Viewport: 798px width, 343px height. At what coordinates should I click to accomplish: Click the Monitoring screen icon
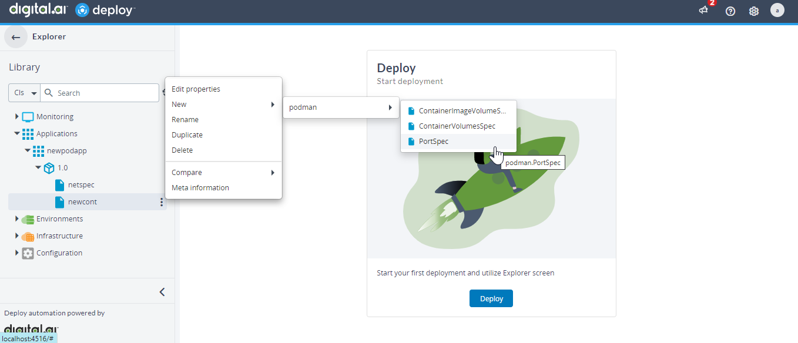pyautogui.click(x=28, y=117)
